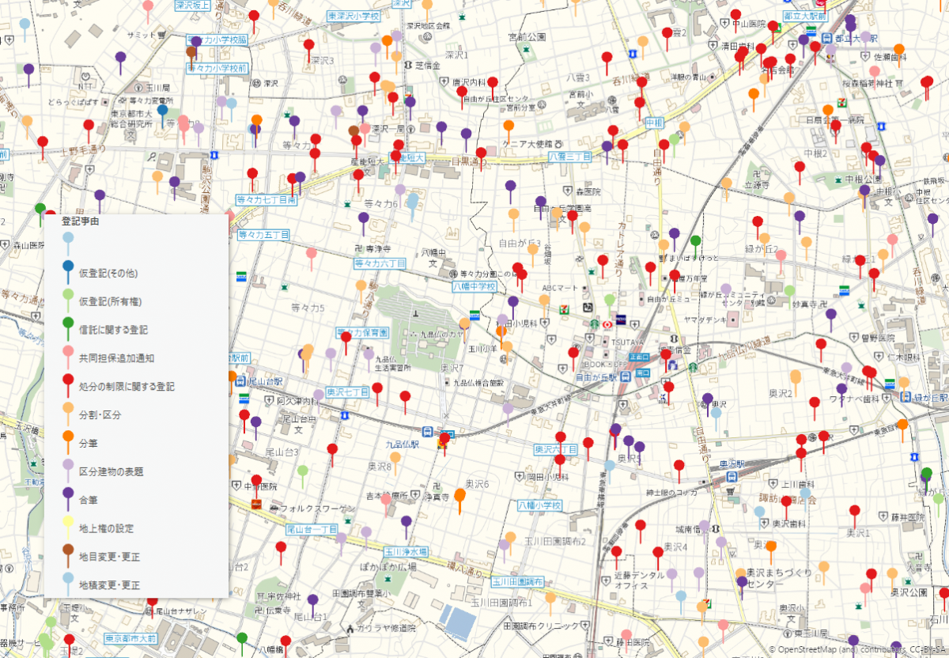Click the 合筆 purple legend item

pos(88,500)
